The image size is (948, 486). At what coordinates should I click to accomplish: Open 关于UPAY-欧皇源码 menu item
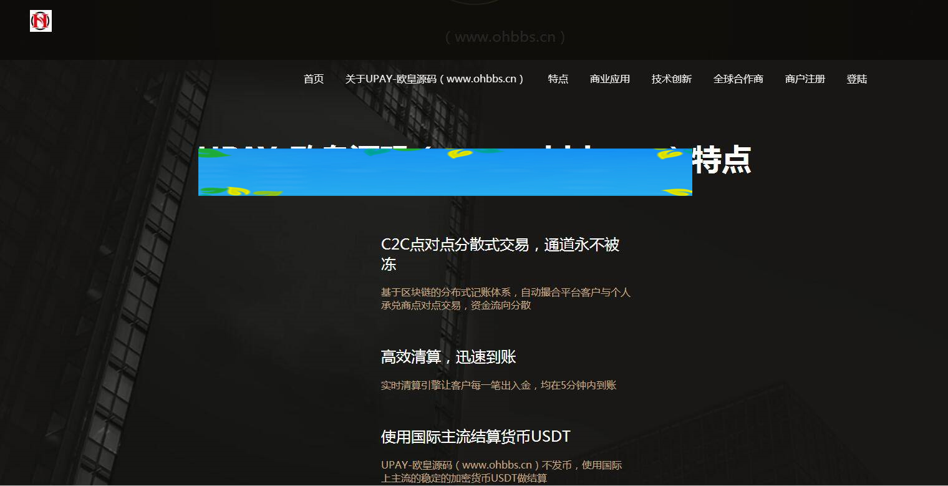tap(435, 79)
